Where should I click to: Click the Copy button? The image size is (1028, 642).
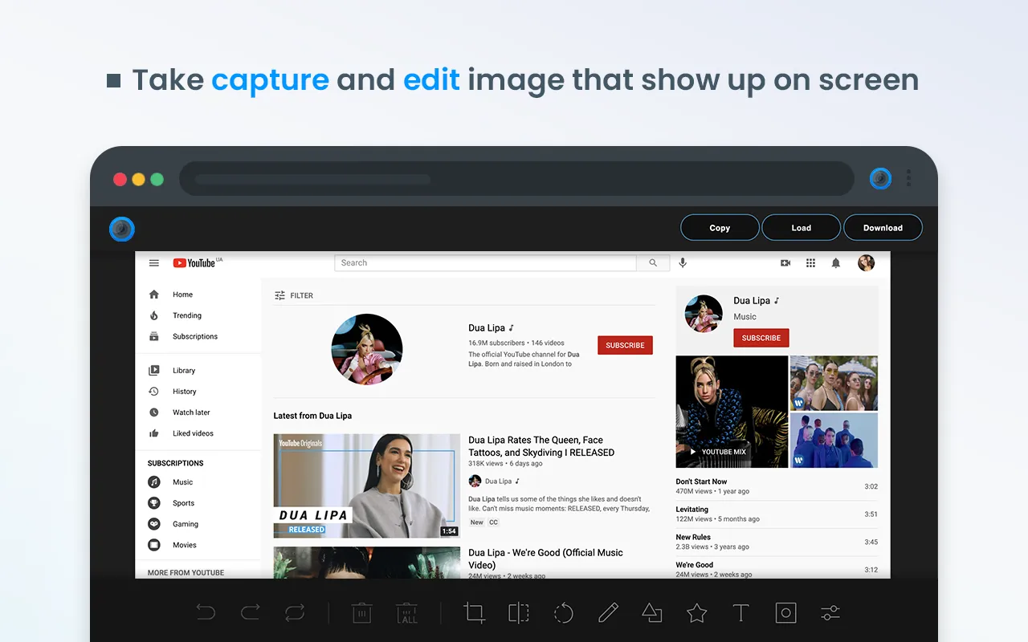[720, 228]
